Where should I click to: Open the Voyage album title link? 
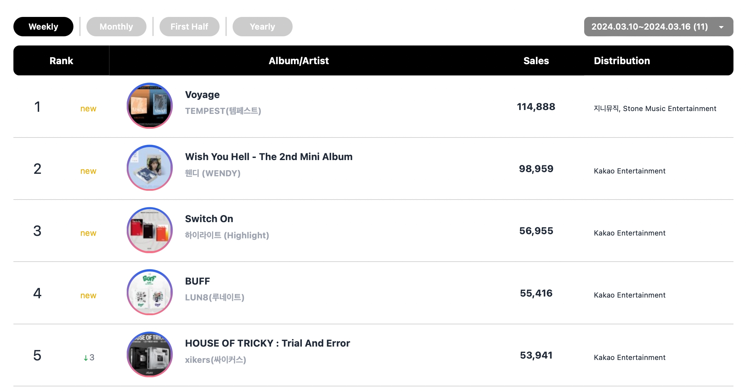(202, 95)
